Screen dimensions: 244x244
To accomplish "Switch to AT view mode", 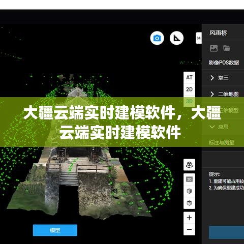I will click(189, 77).
